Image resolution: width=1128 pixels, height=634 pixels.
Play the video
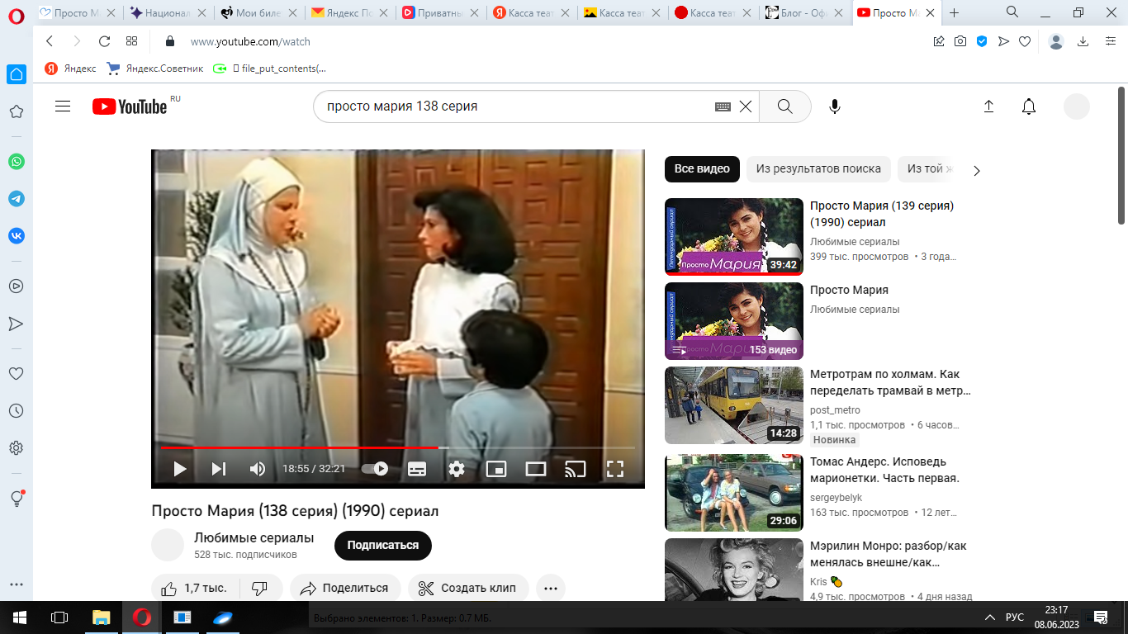pos(179,469)
